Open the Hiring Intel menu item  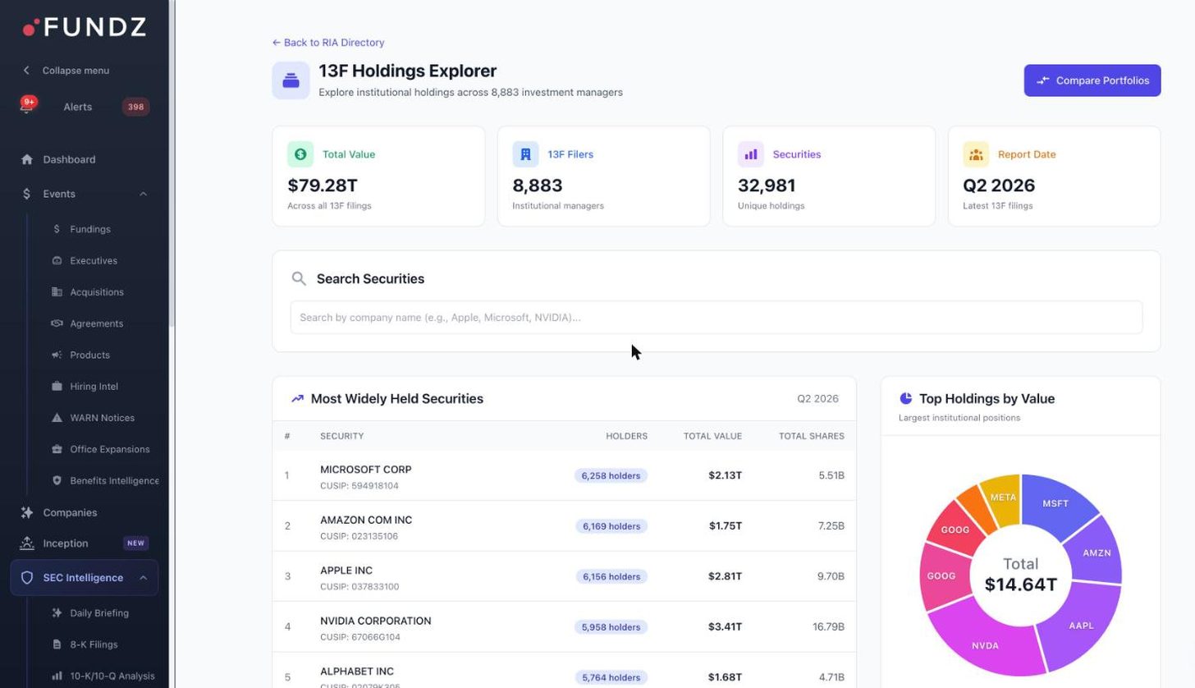(94, 386)
